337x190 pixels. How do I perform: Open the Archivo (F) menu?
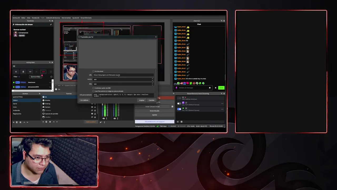coord(16,18)
